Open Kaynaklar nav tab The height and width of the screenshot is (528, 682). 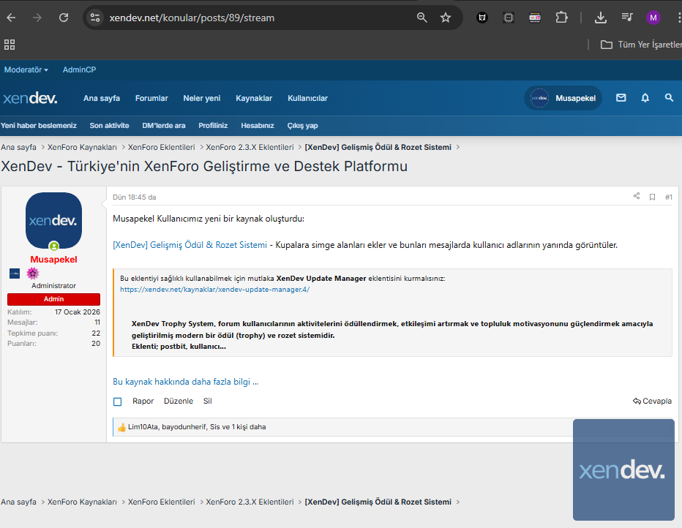click(x=254, y=98)
